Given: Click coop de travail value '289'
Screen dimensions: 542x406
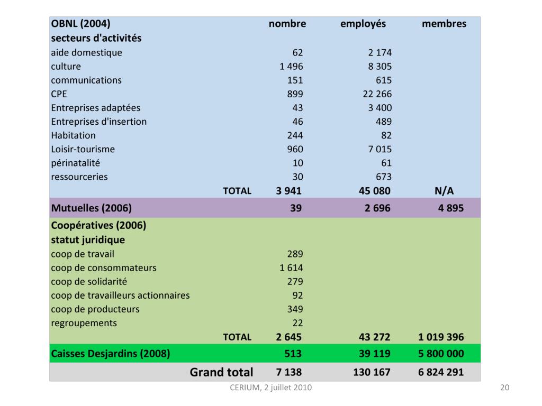Looking at the screenshot, I should click(295, 254).
